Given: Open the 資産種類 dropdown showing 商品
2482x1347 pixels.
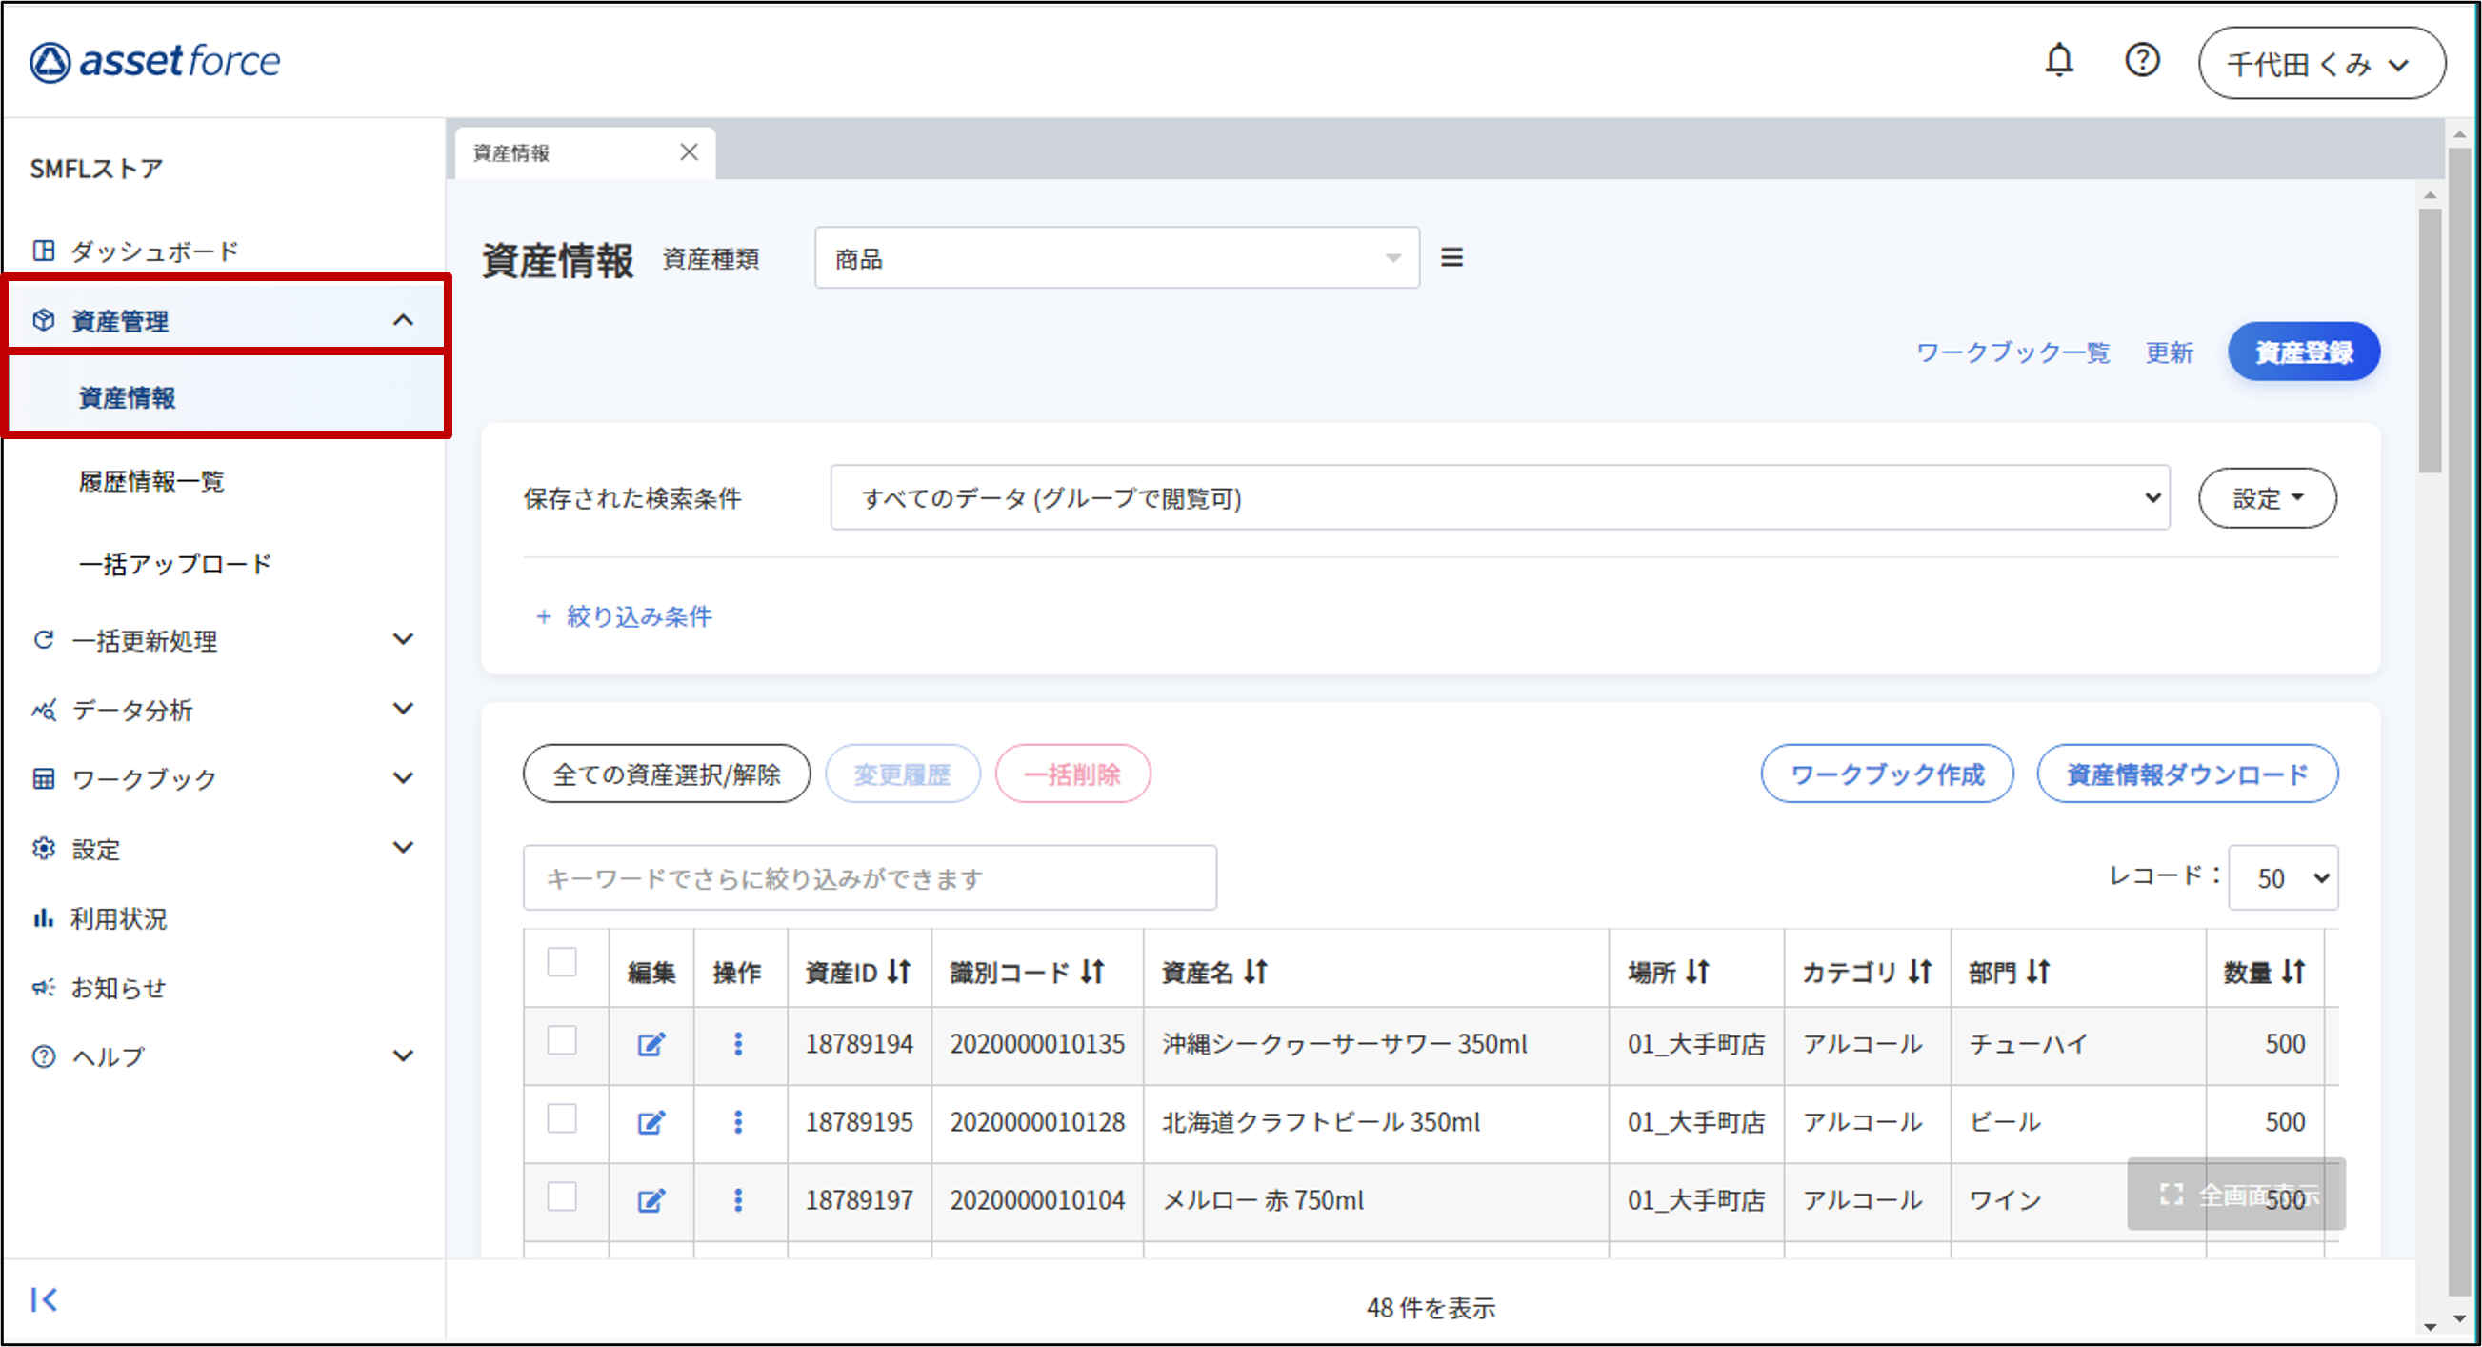Looking at the screenshot, I should [x=1115, y=257].
